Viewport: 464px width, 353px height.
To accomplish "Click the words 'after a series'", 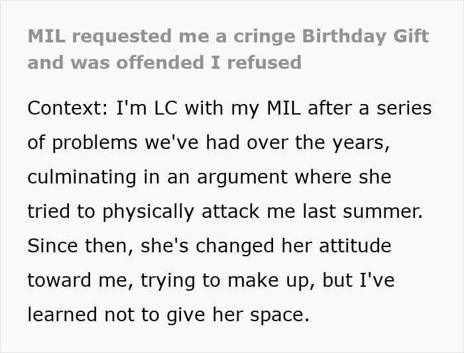I will (x=370, y=108).
